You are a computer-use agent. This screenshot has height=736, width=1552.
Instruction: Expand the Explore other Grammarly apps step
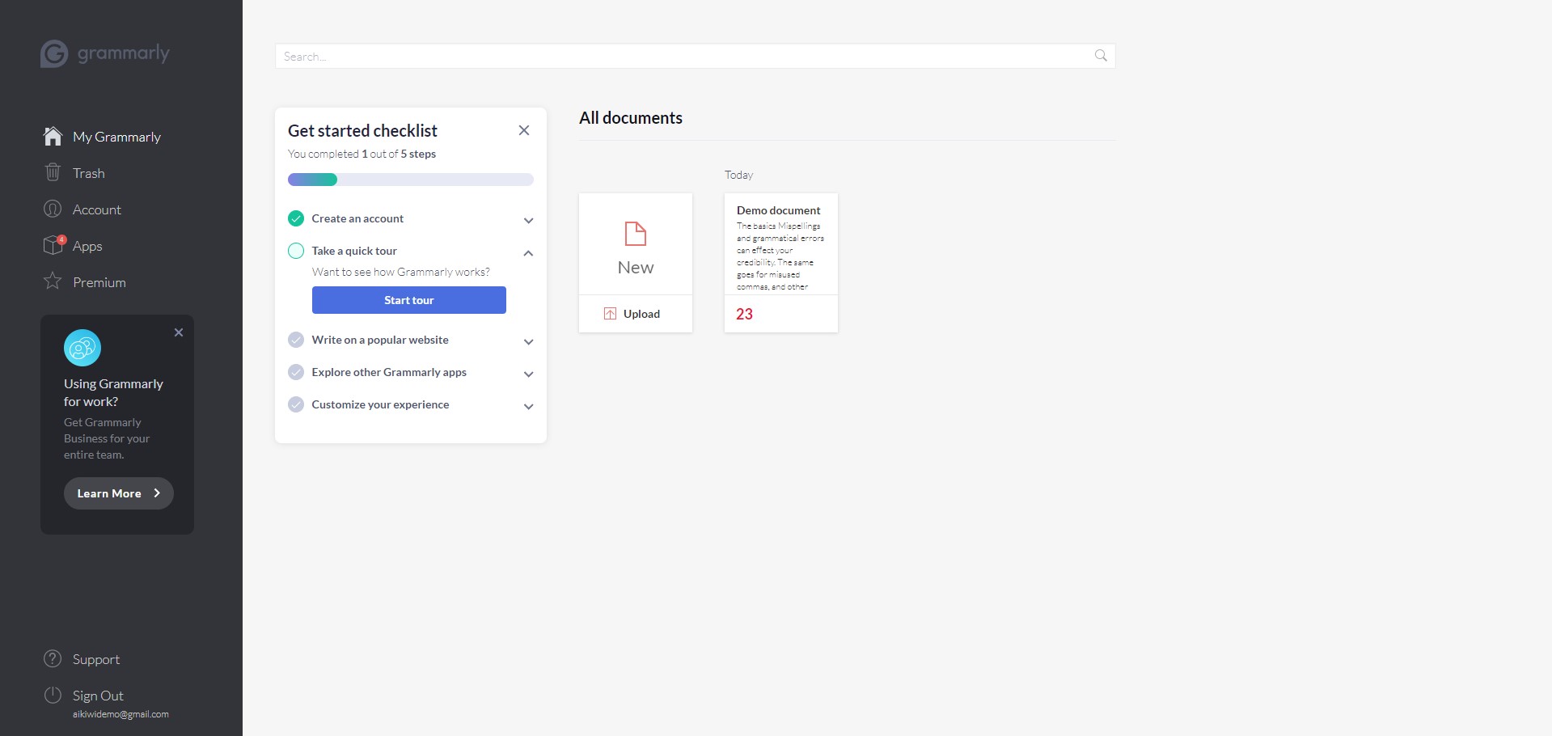click(528, 374)
